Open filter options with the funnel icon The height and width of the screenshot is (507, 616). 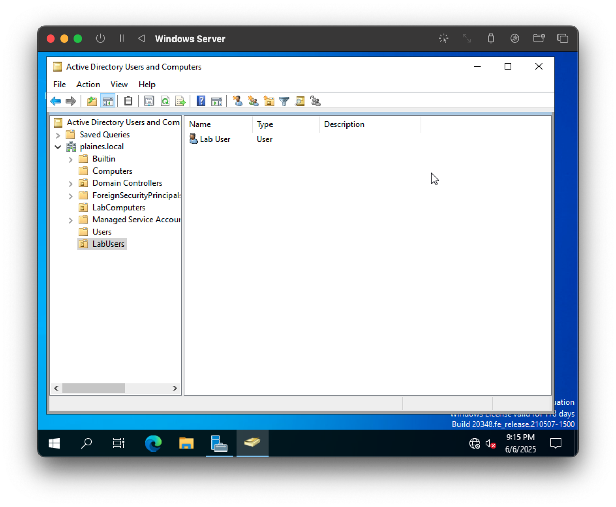tap(284, 101)
